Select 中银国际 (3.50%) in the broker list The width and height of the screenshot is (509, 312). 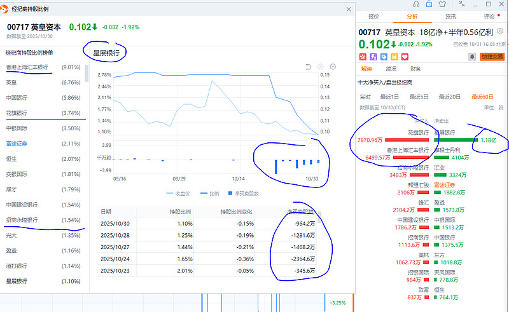pos(43,128)
